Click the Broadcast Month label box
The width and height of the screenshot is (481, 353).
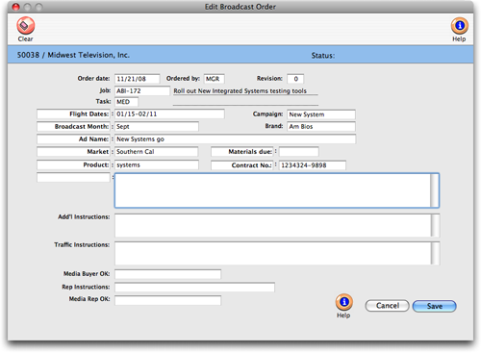(73, 127)
